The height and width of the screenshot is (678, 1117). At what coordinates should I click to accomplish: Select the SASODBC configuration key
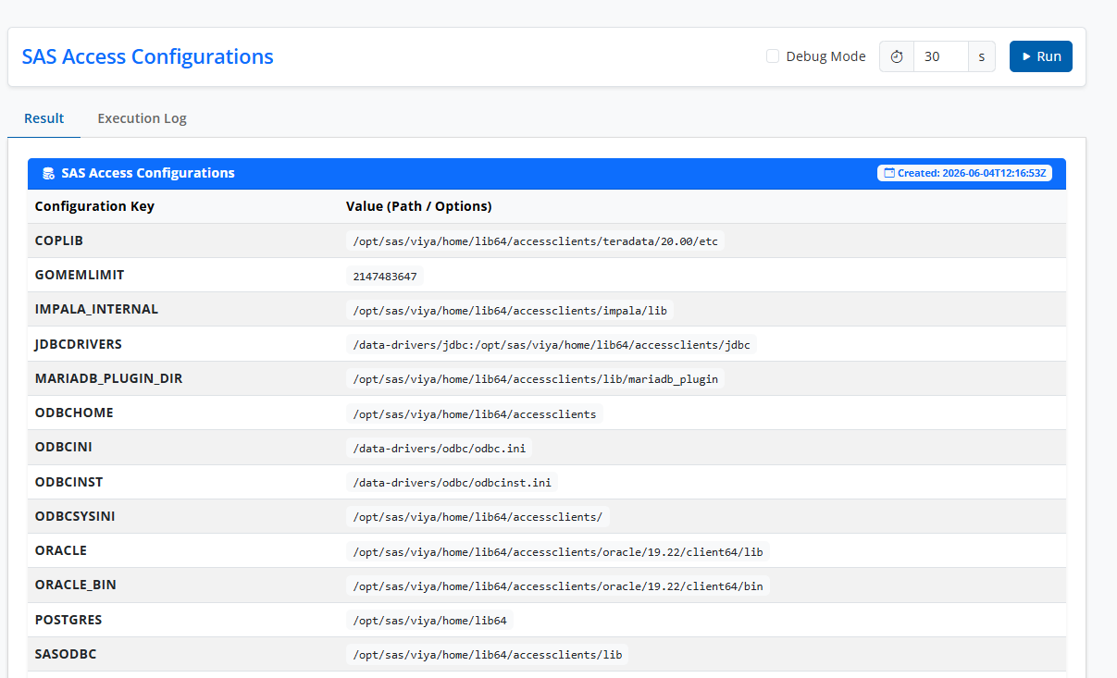(x=66, y=654)
